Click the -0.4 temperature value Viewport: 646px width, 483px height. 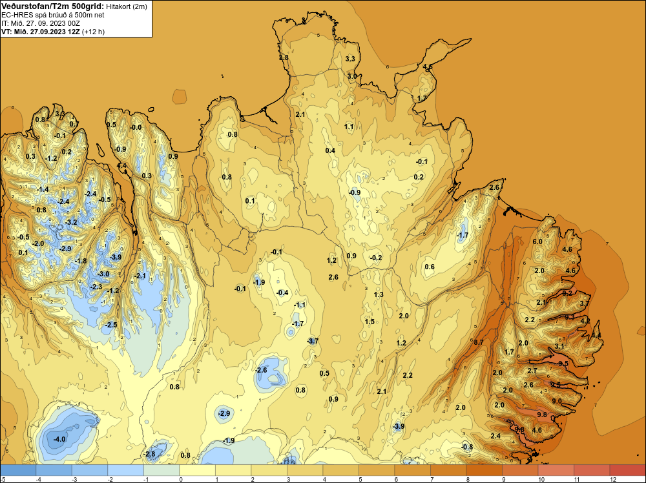point(282,293)
